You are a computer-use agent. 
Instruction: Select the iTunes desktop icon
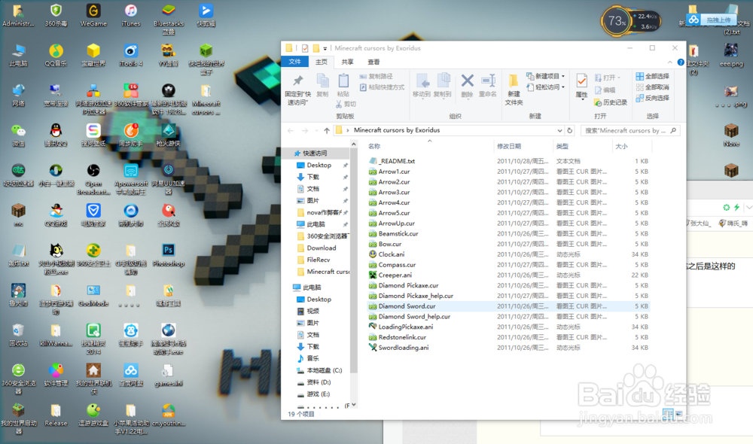tap(130, 15)
